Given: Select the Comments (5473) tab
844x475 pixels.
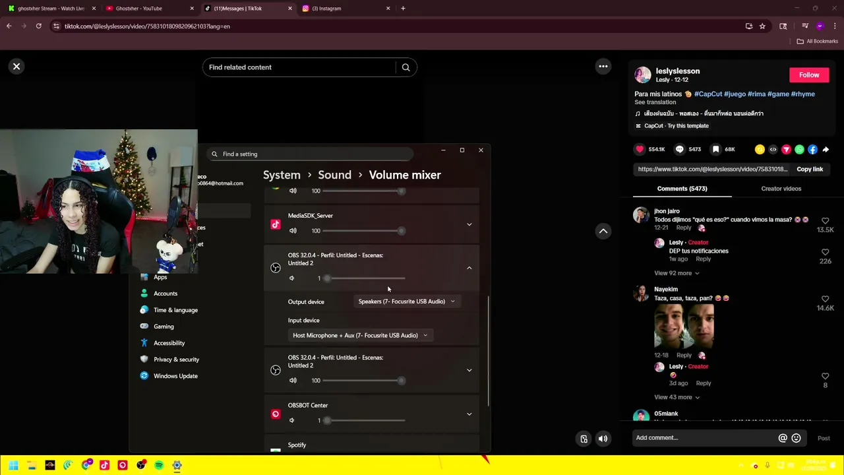Looking at the screenshot, I should [x=682, y=189].
